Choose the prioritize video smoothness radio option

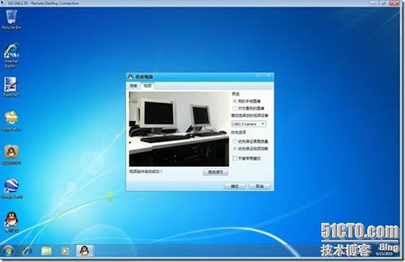235,149
